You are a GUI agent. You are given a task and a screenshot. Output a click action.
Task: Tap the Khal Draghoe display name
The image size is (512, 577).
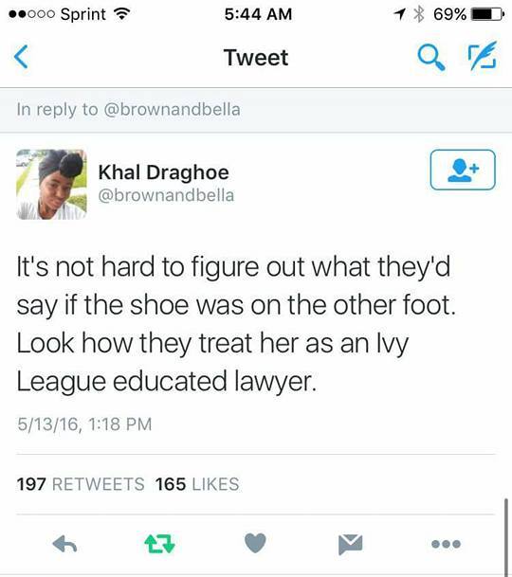coord(163,172)
